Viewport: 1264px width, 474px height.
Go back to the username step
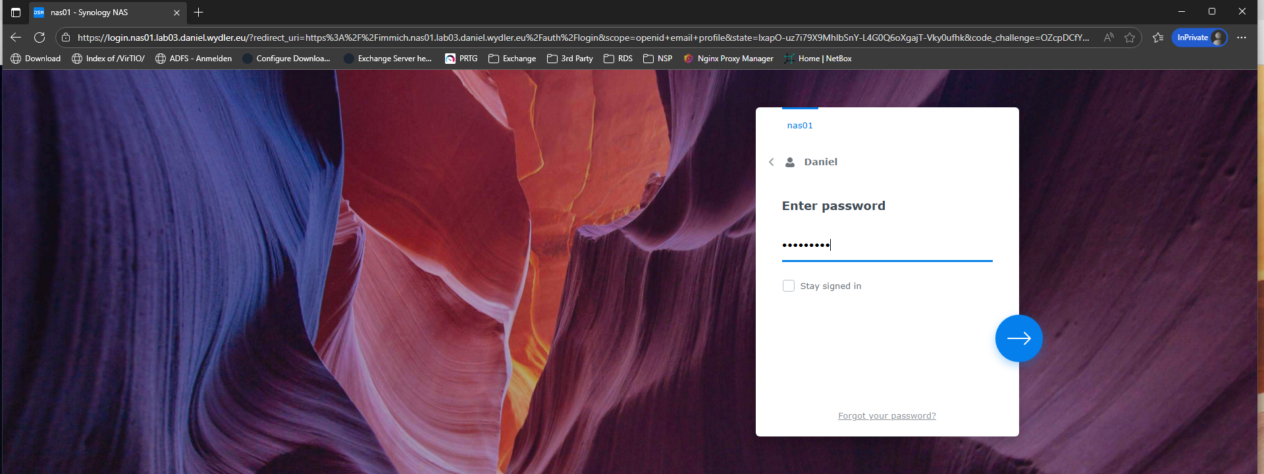772,162
